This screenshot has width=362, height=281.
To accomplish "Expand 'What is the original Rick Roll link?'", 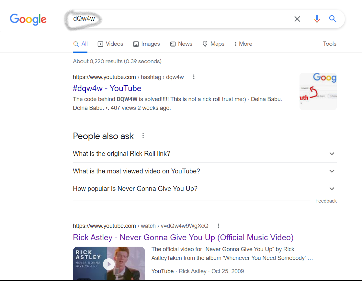I will pyautogui.click(x=332, y=154).
